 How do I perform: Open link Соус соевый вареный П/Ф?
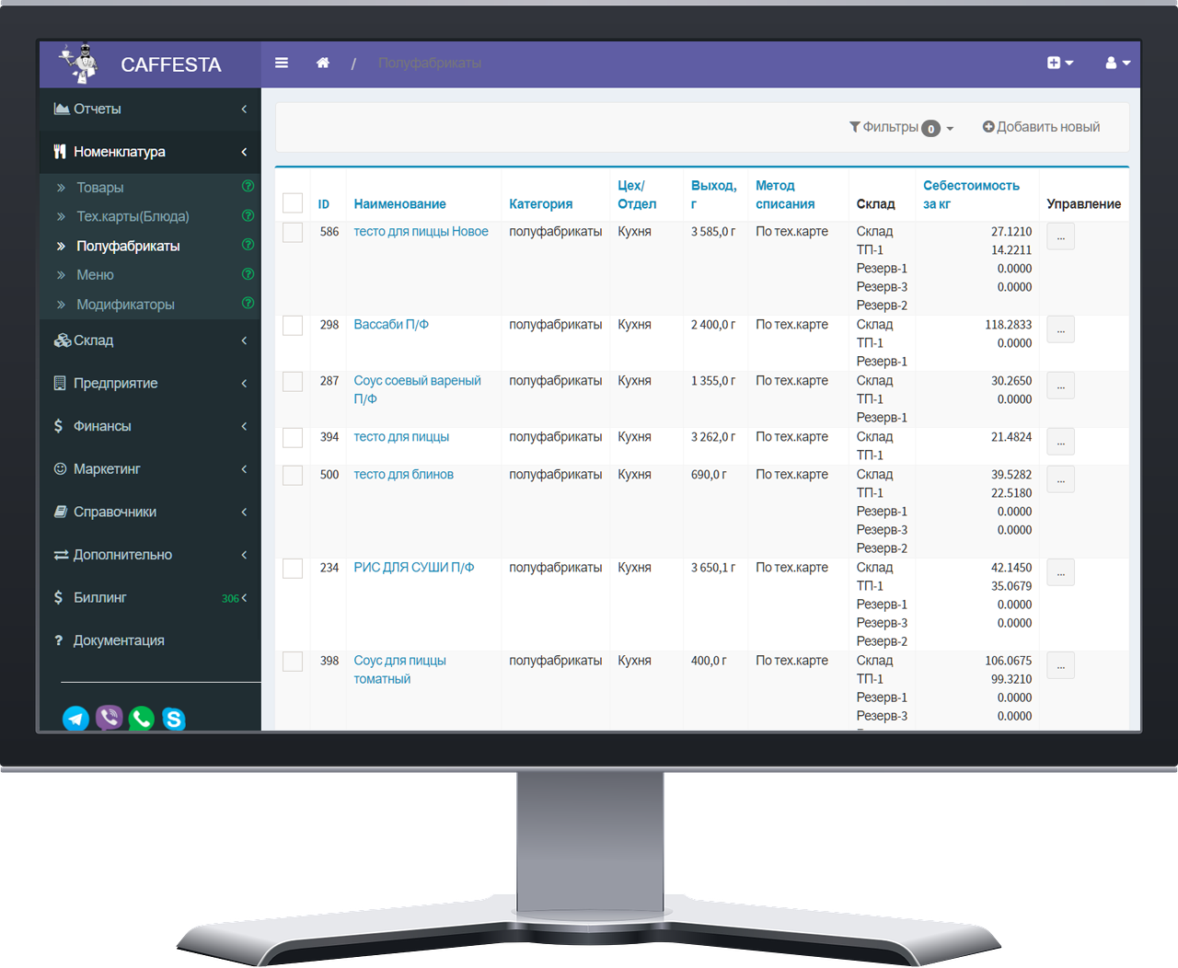[417, 390]
